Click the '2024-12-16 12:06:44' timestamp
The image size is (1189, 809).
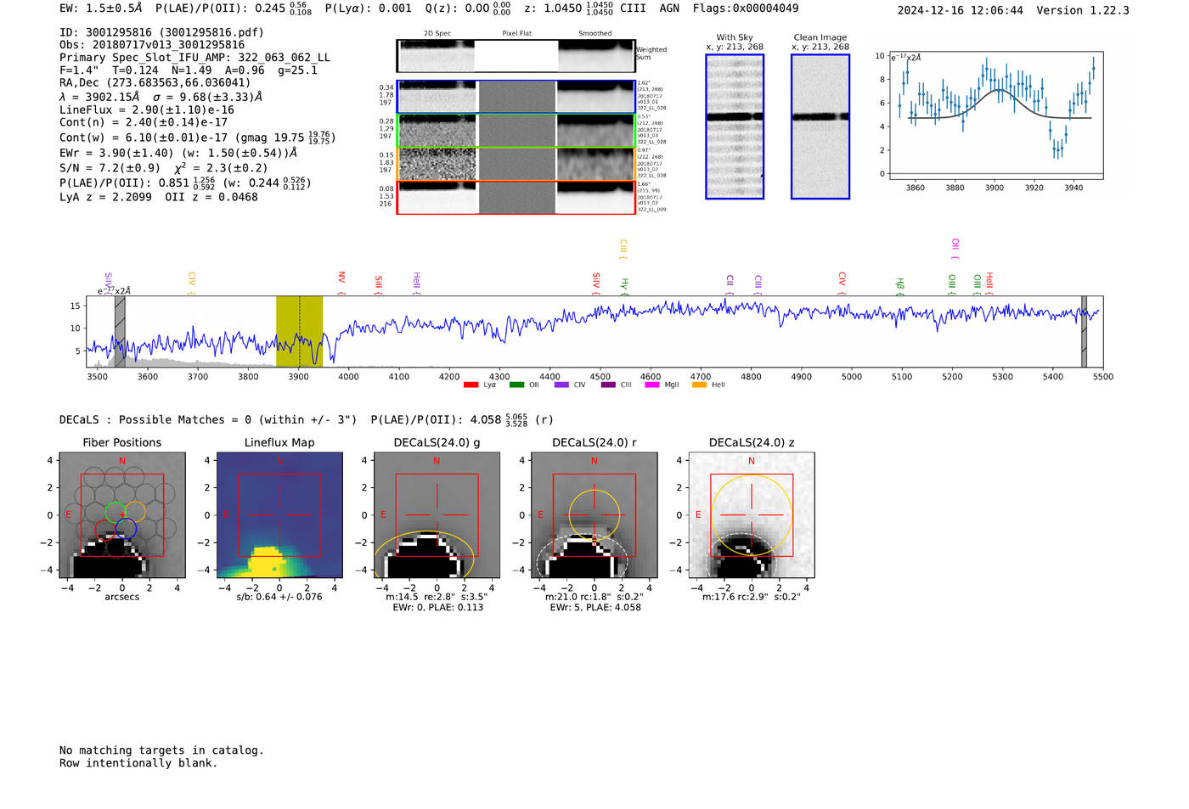tap(961, 10)
